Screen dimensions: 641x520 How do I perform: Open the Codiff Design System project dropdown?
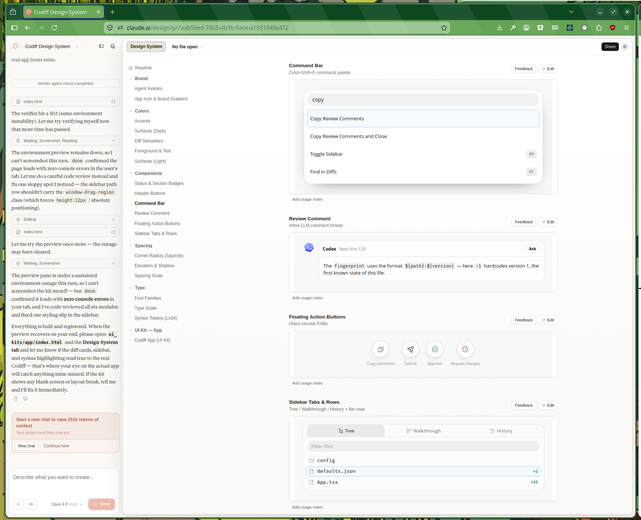tap(52, 47)
